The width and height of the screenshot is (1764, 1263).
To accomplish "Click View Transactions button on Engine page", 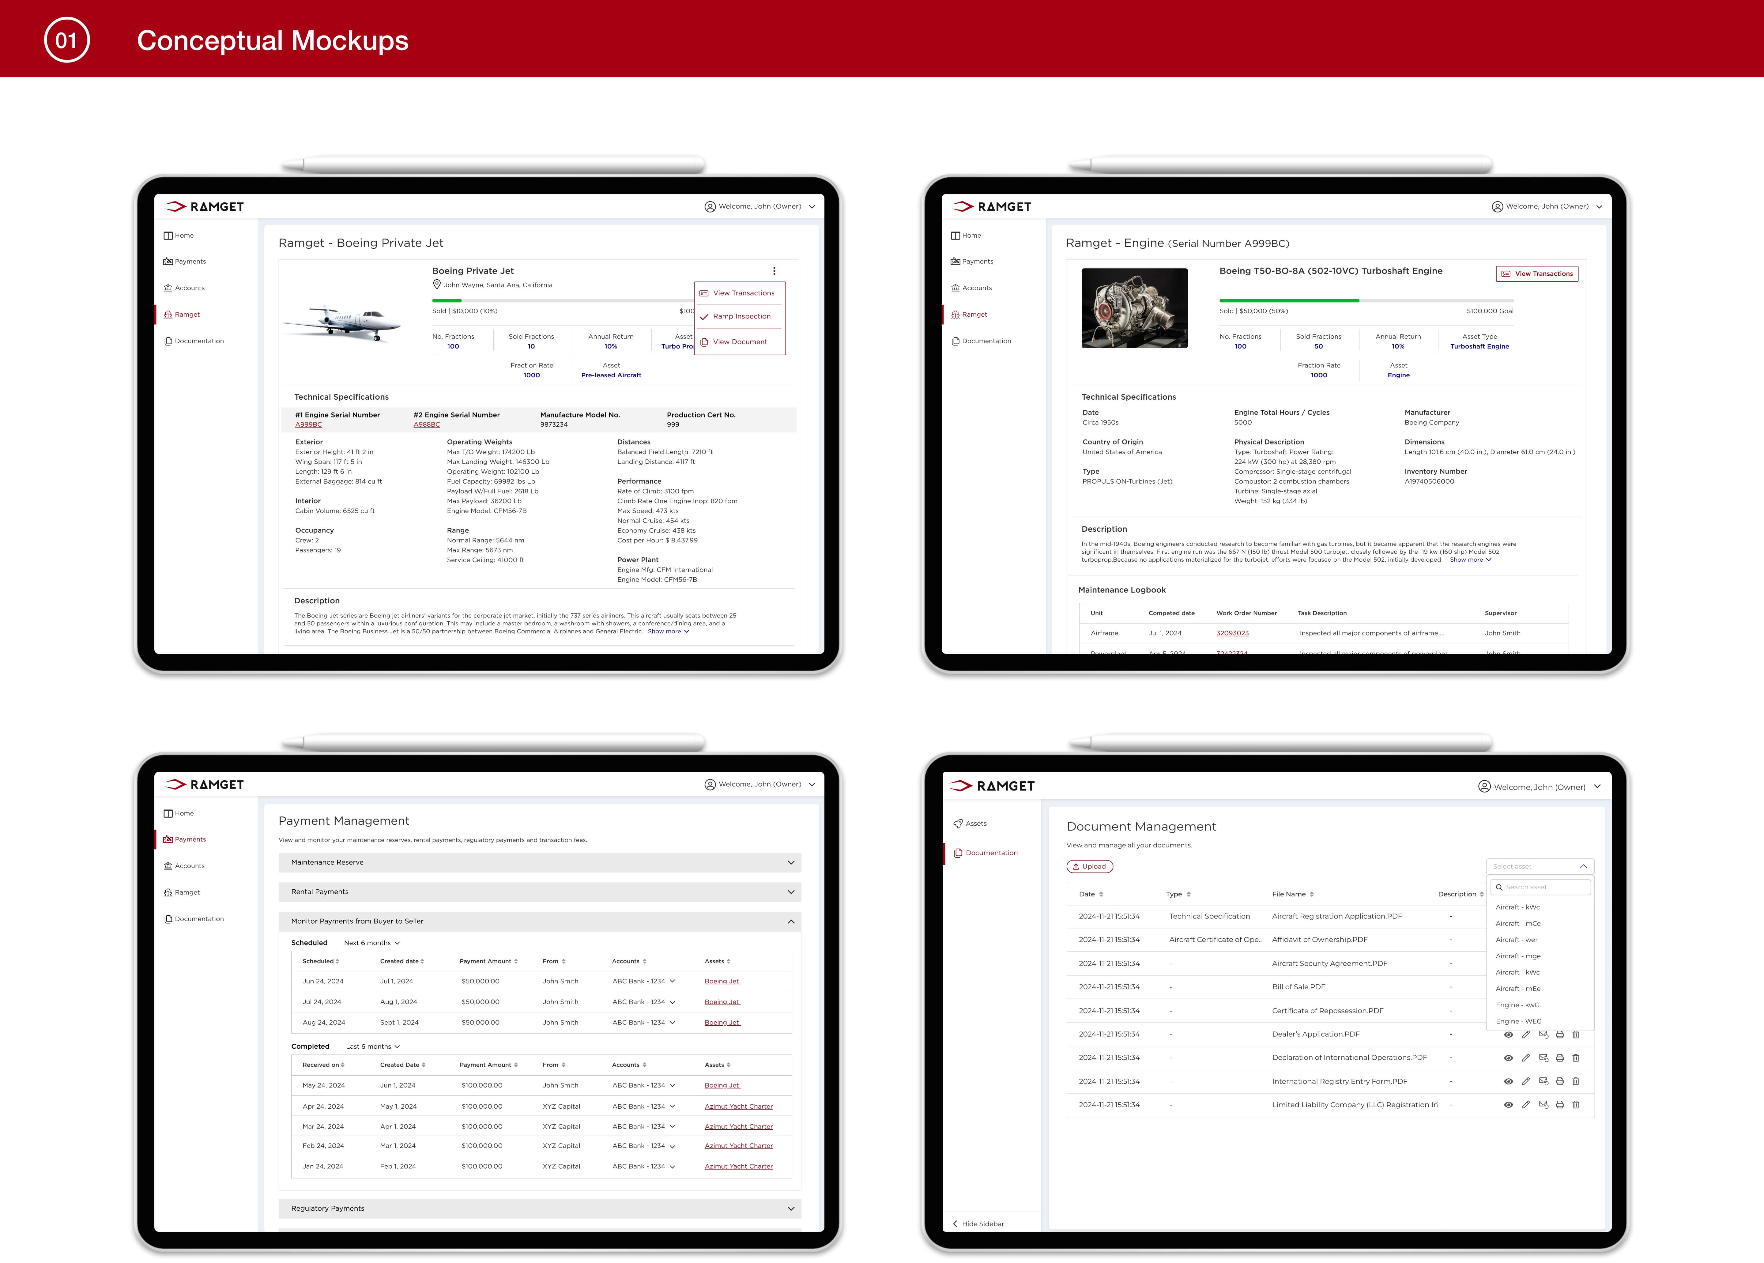I will pos(1537,274).
